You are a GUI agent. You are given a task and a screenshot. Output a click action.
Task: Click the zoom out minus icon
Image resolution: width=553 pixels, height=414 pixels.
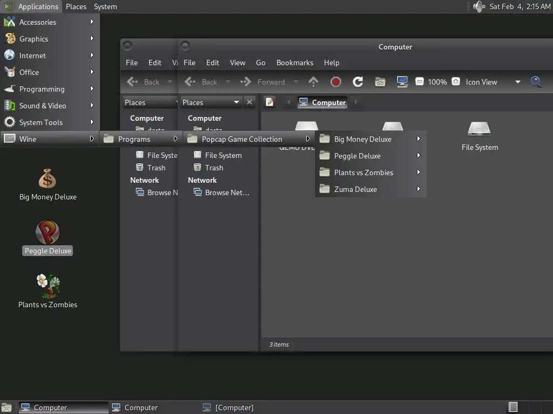tap(419, 82)
